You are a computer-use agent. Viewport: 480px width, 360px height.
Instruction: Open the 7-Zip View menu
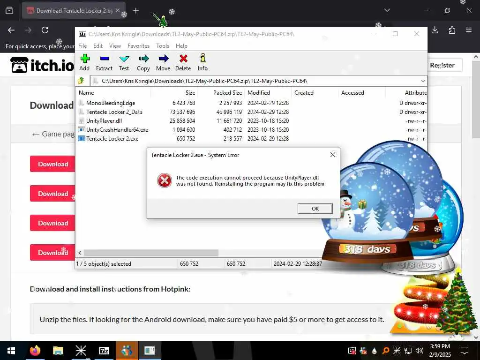pos(115,46)
